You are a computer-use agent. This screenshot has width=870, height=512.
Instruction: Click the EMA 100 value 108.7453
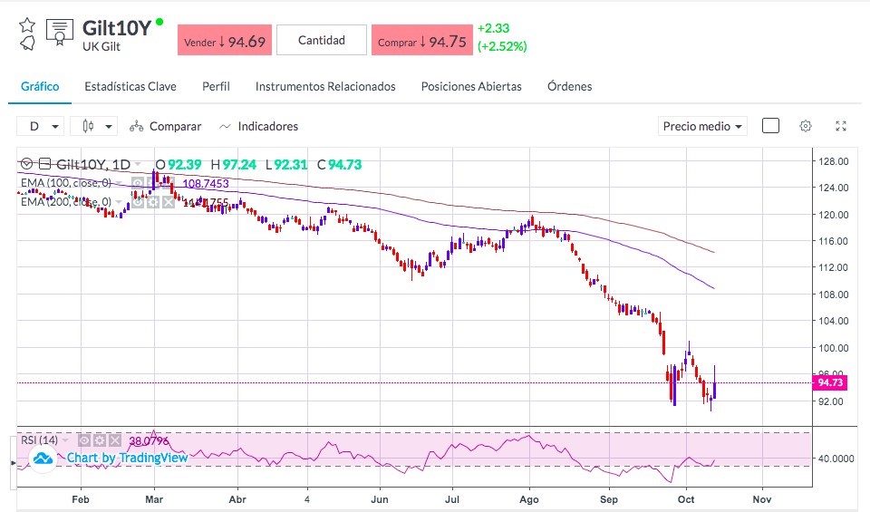206,184
